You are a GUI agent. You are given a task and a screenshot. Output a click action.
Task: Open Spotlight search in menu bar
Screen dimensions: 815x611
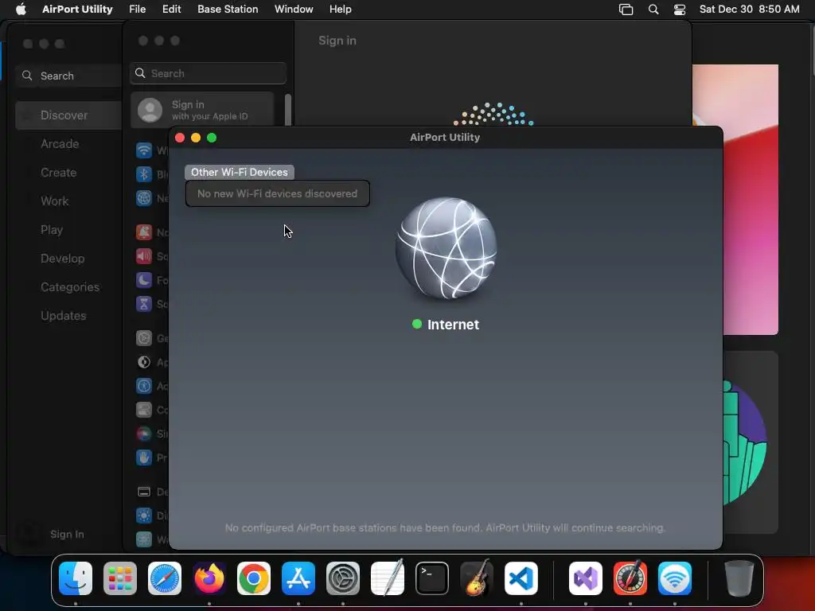(x=653, y=10)
